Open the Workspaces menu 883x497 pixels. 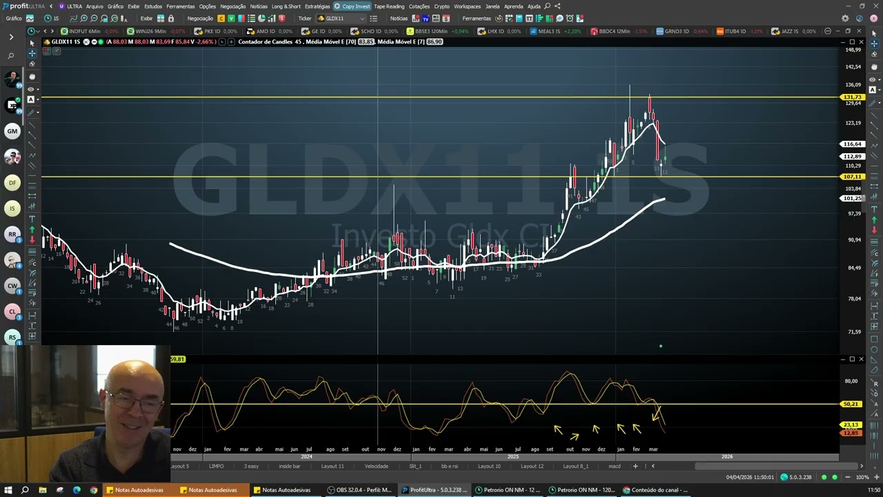point(467,6)
